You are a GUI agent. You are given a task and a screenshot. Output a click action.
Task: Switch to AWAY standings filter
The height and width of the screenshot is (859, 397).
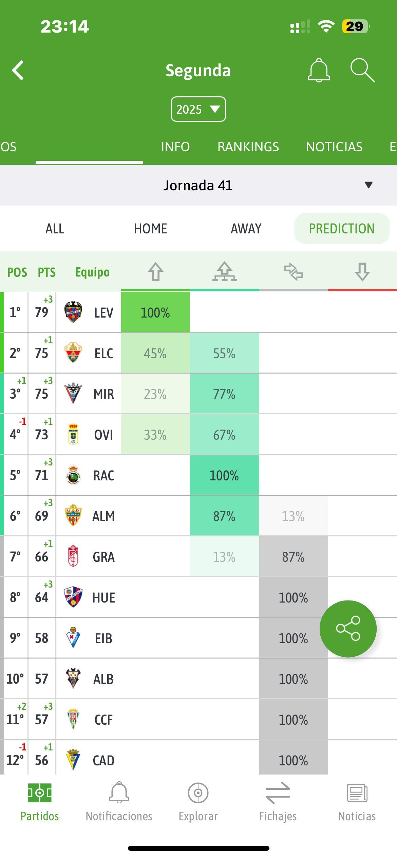(246, 229)
